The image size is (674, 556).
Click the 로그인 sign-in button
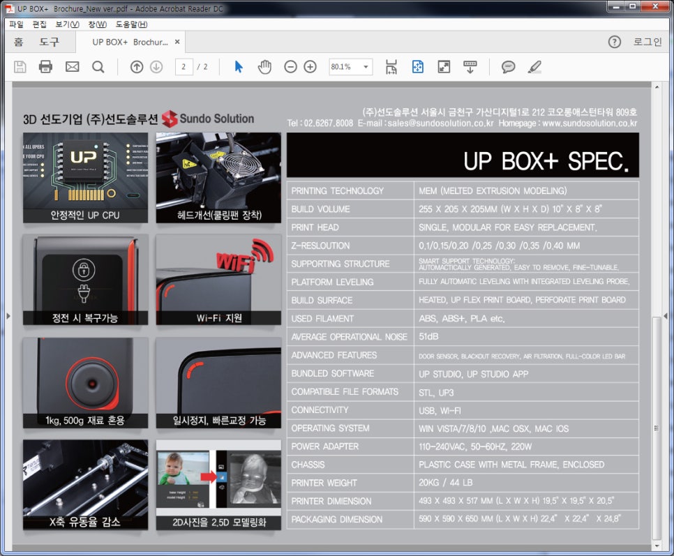point(647,42)
